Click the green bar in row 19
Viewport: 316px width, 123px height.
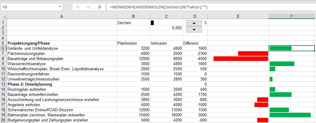[290, 115]
